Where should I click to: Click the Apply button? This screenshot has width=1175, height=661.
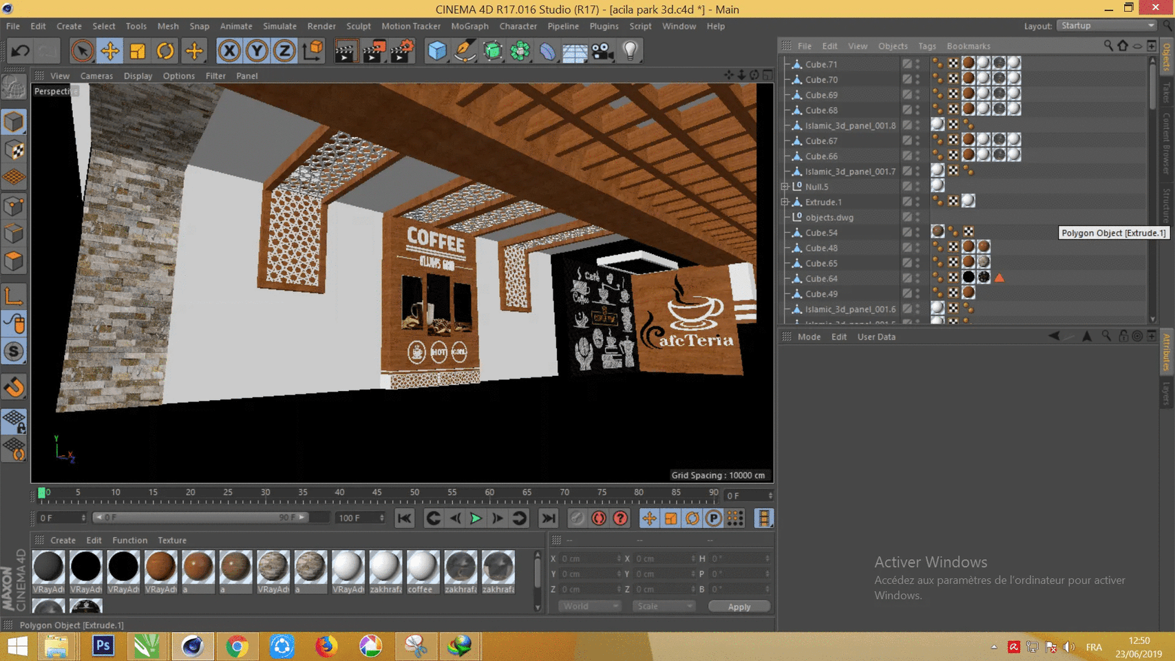point(739,607)
